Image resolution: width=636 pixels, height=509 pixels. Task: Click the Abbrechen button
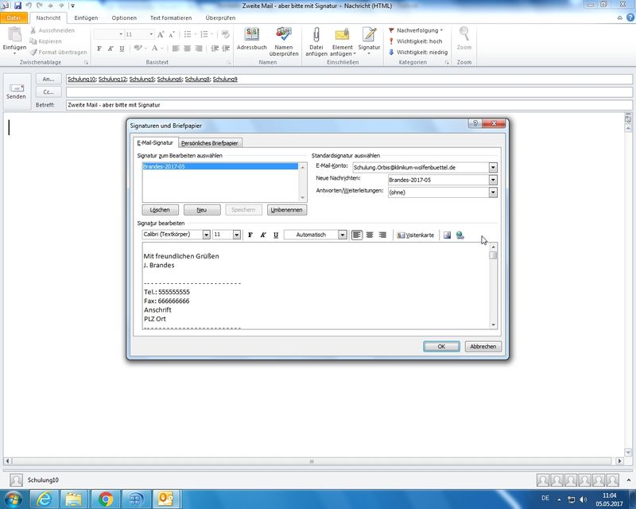pos(483,346)
